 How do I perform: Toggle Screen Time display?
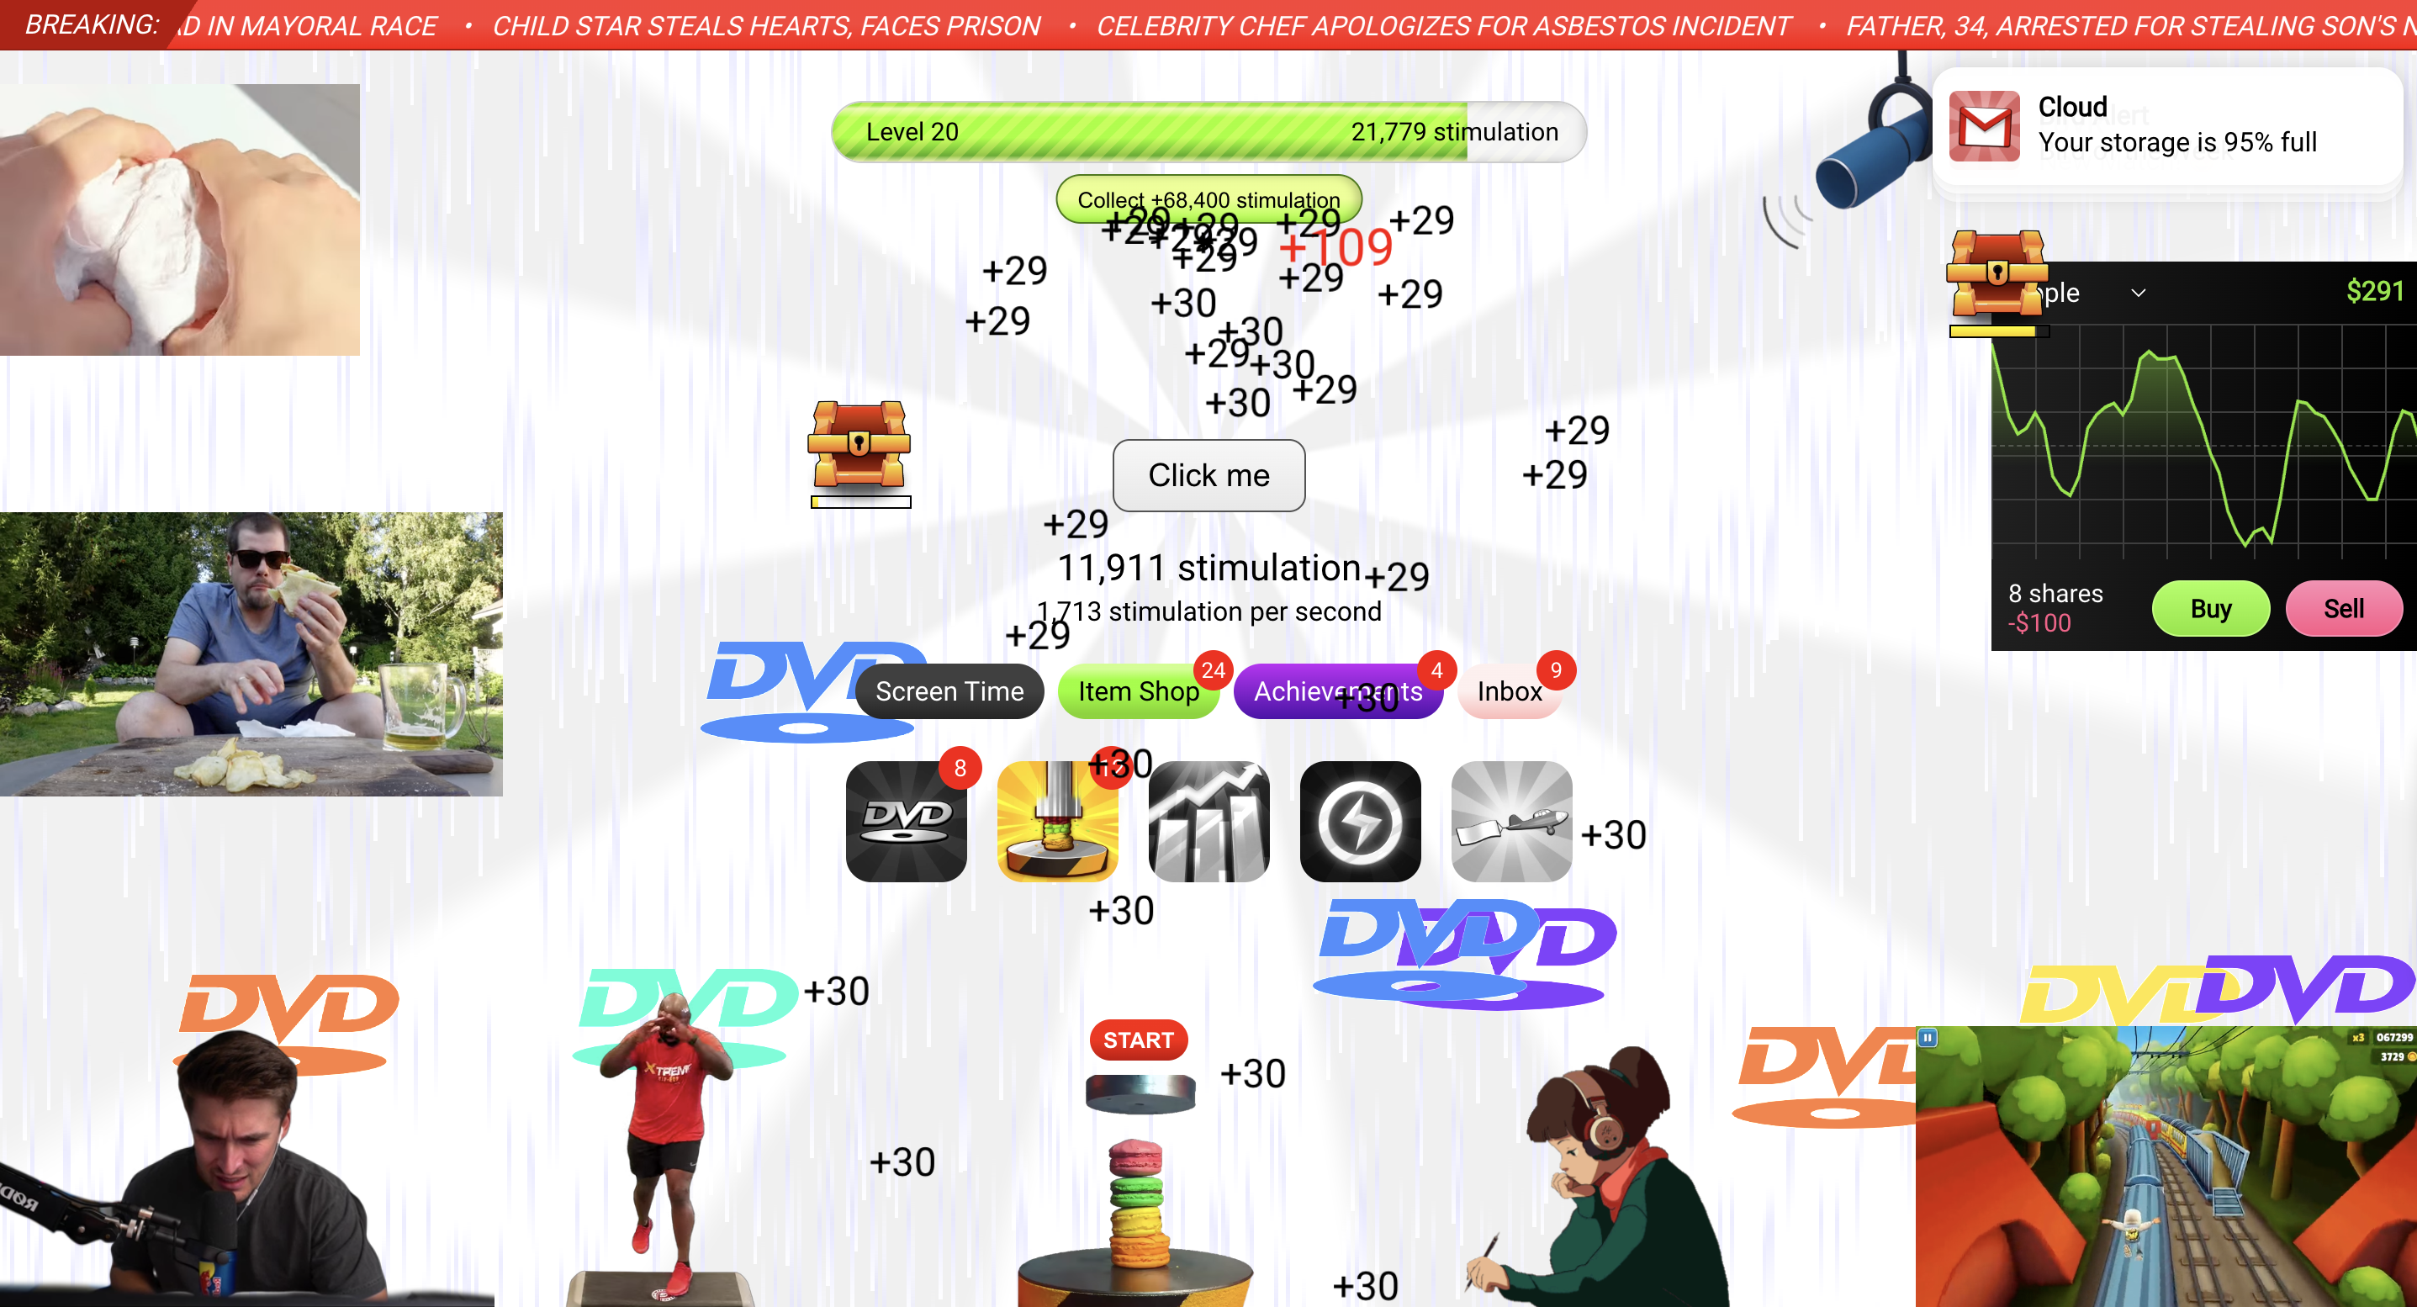pyautogui.click(x=949, y=691)
